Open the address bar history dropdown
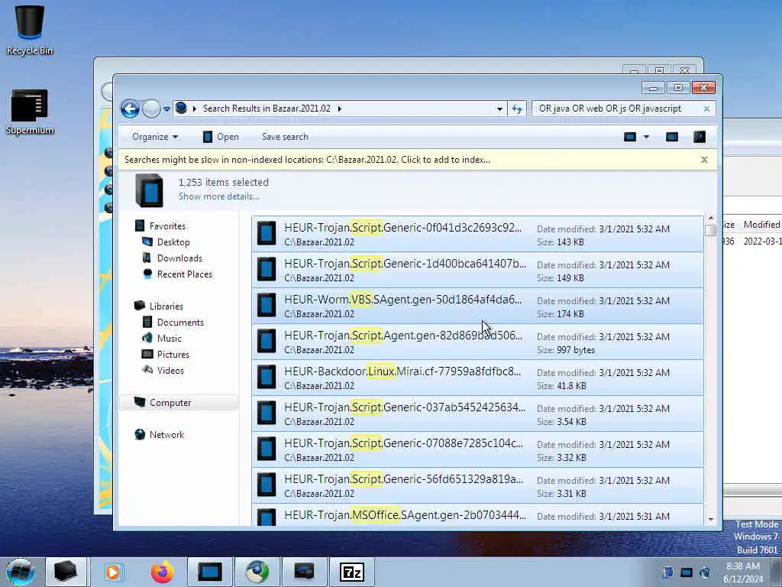 499,109
